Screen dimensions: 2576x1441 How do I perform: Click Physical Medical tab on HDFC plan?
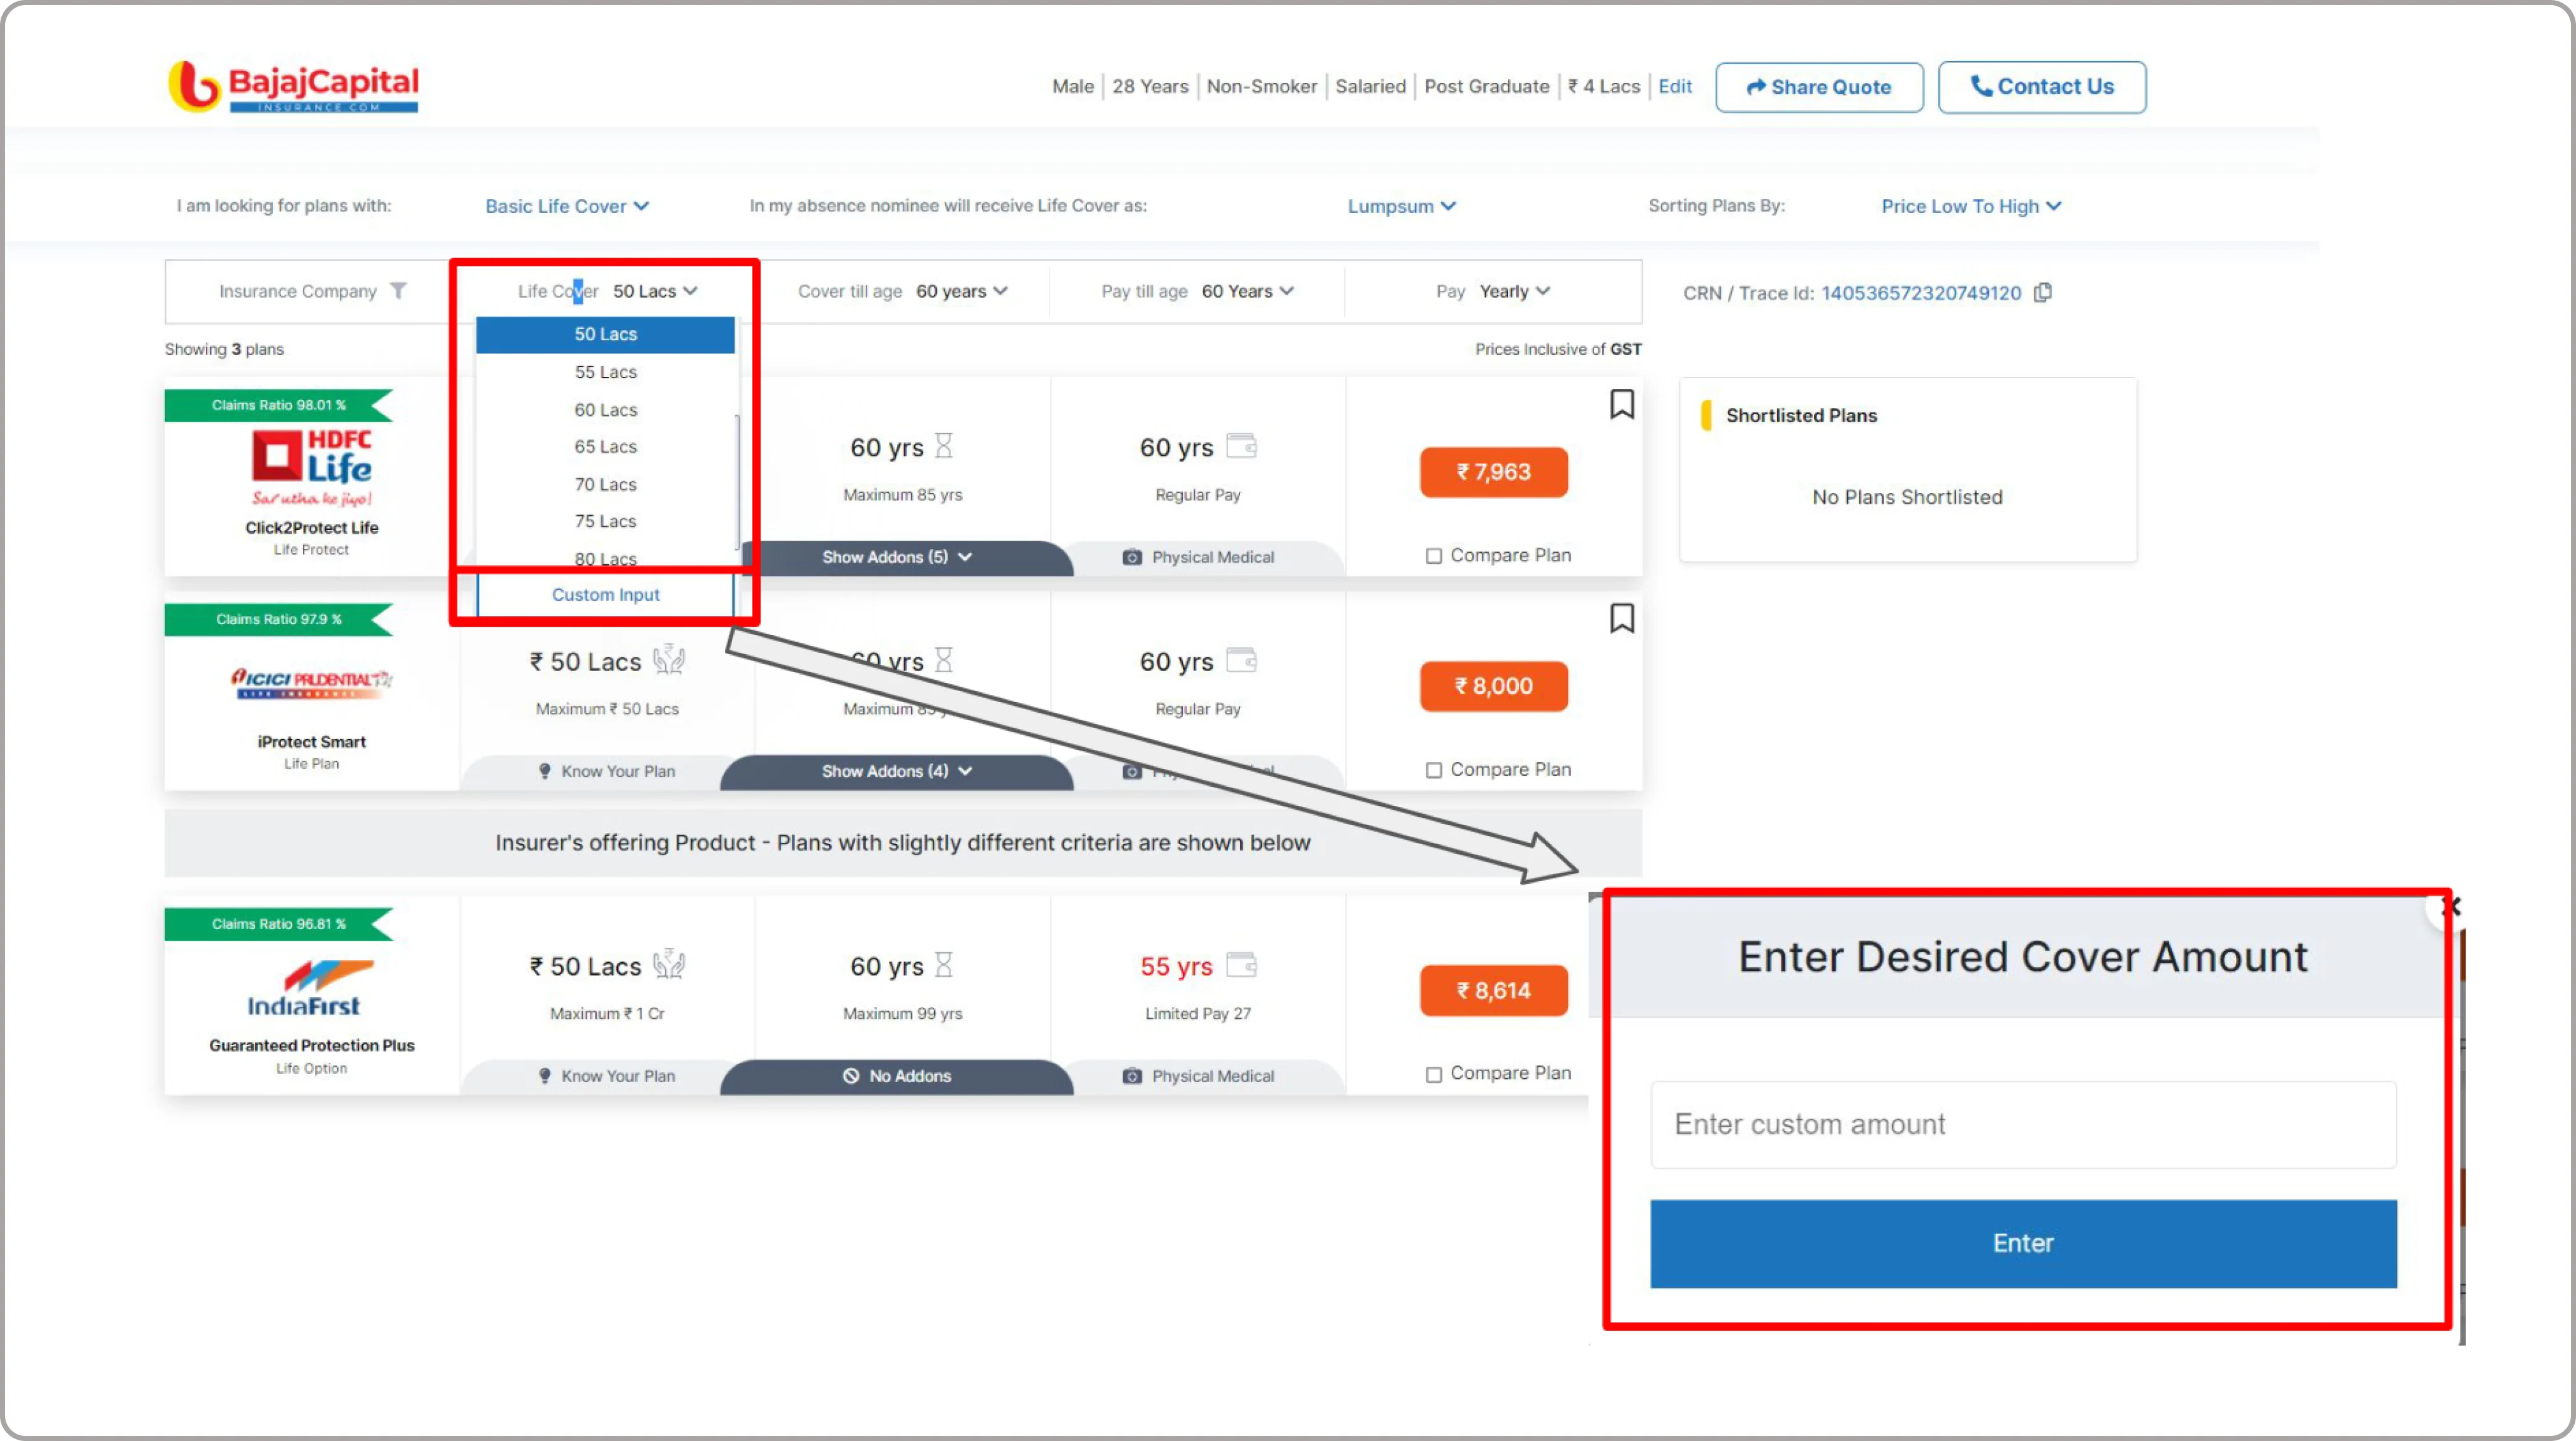click(x=1198, y=557)
